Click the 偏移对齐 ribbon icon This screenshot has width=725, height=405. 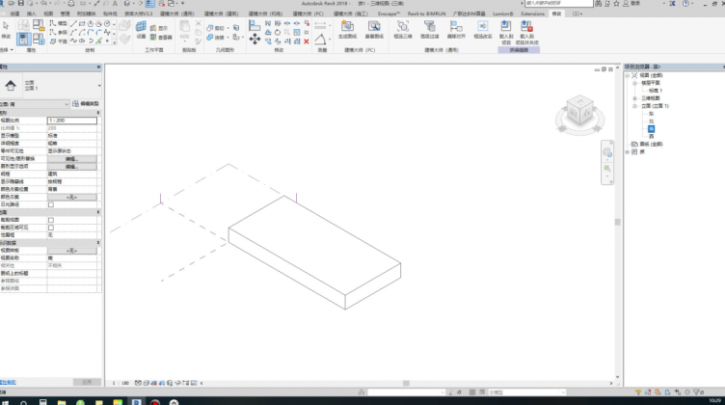456,26
